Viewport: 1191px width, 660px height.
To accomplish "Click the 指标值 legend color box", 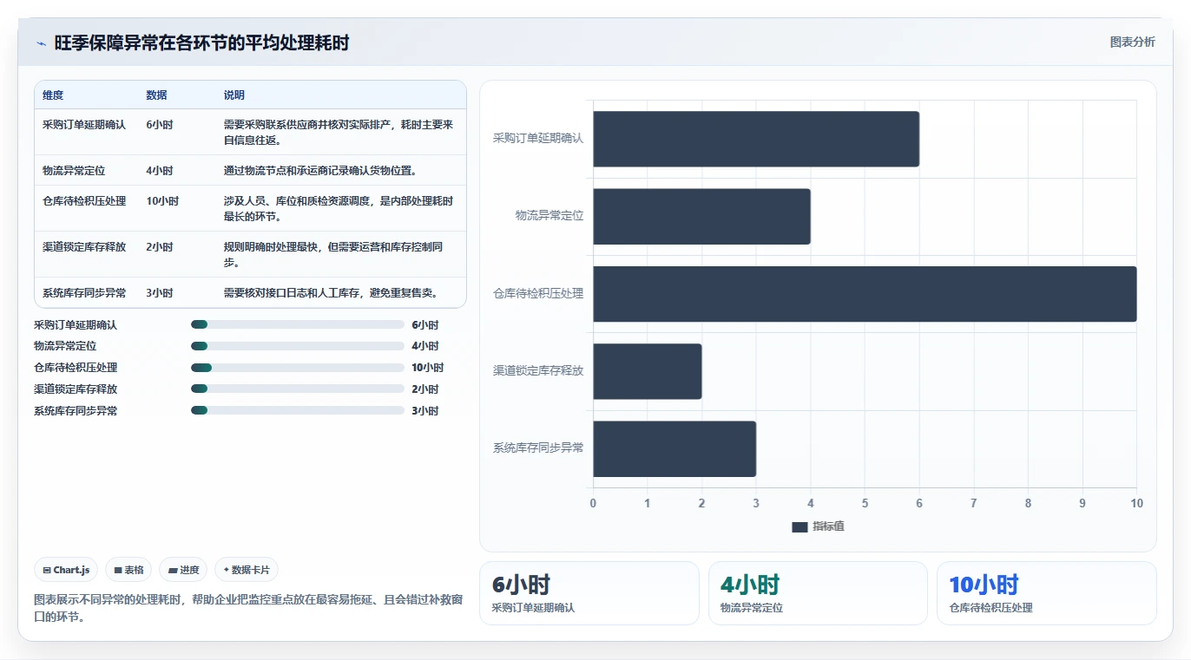I will 799,527.
